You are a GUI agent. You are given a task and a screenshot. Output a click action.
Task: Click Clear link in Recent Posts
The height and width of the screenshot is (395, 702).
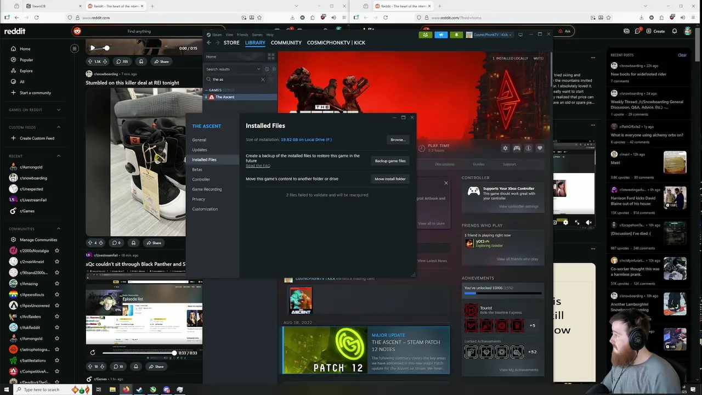pos(682,55)
